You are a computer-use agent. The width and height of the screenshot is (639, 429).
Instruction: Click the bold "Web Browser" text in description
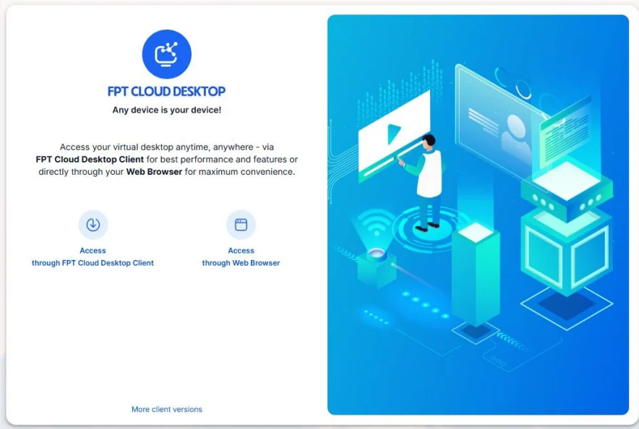coord(154,172)
